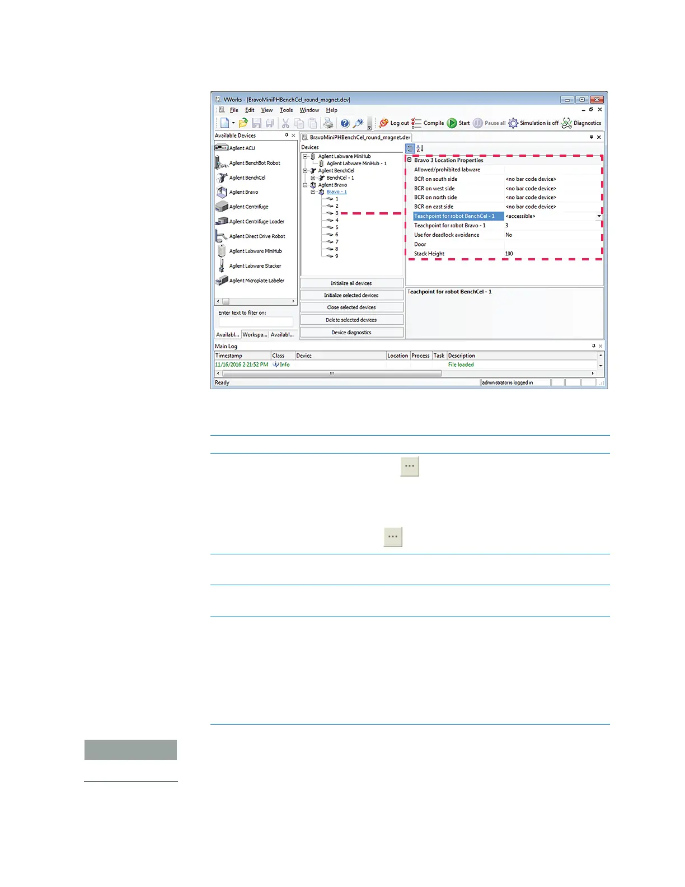Click the Save toolbar icon
685x887 pixels.
(x=256, y=123)
